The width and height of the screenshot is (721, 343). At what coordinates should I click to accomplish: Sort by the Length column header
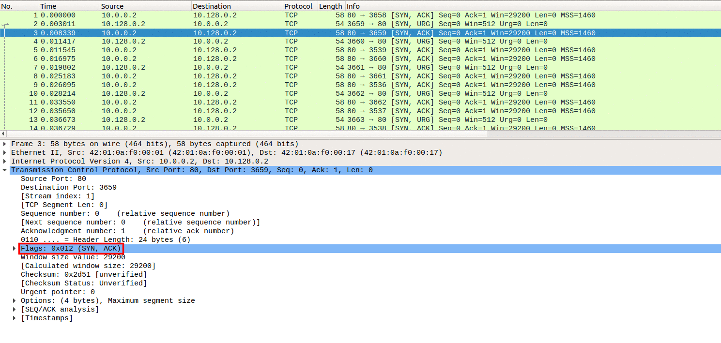pyautogui.click(x=331, y=6)
